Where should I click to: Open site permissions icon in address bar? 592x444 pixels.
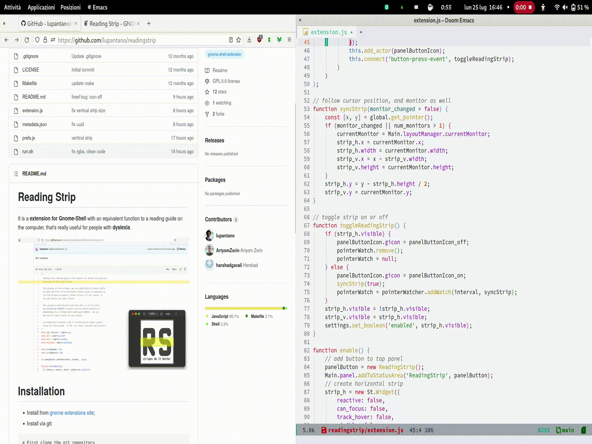(x=53, y=40)
